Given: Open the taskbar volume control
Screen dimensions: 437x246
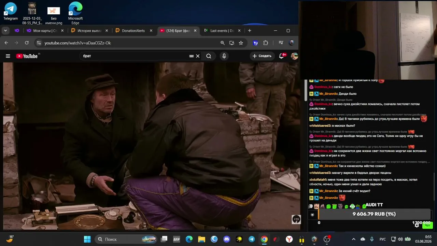Looking at the screenshot, I should pos(400,239).
